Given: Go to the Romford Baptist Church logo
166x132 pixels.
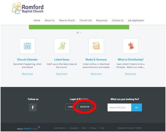Looking at the screenshot, I should tap(28, 8).
